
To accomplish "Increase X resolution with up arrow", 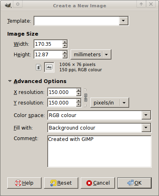I will tap(79, 90).
